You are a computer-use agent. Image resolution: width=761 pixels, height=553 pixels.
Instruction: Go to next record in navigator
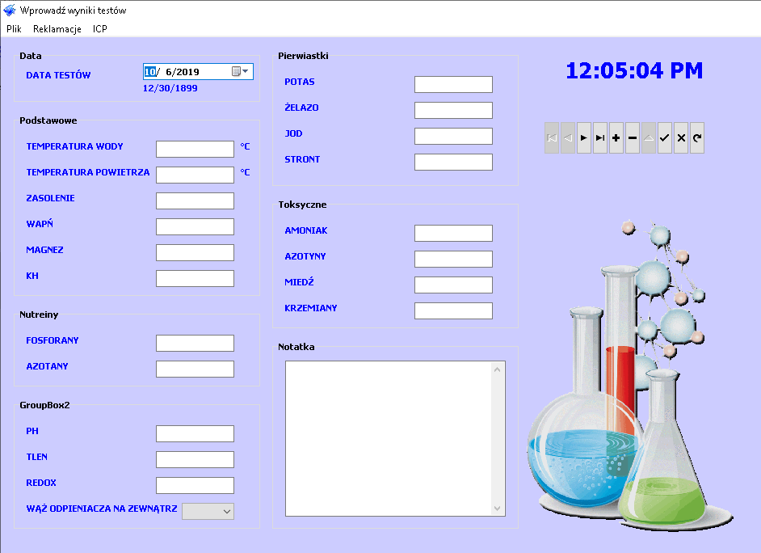pos(584,138)
